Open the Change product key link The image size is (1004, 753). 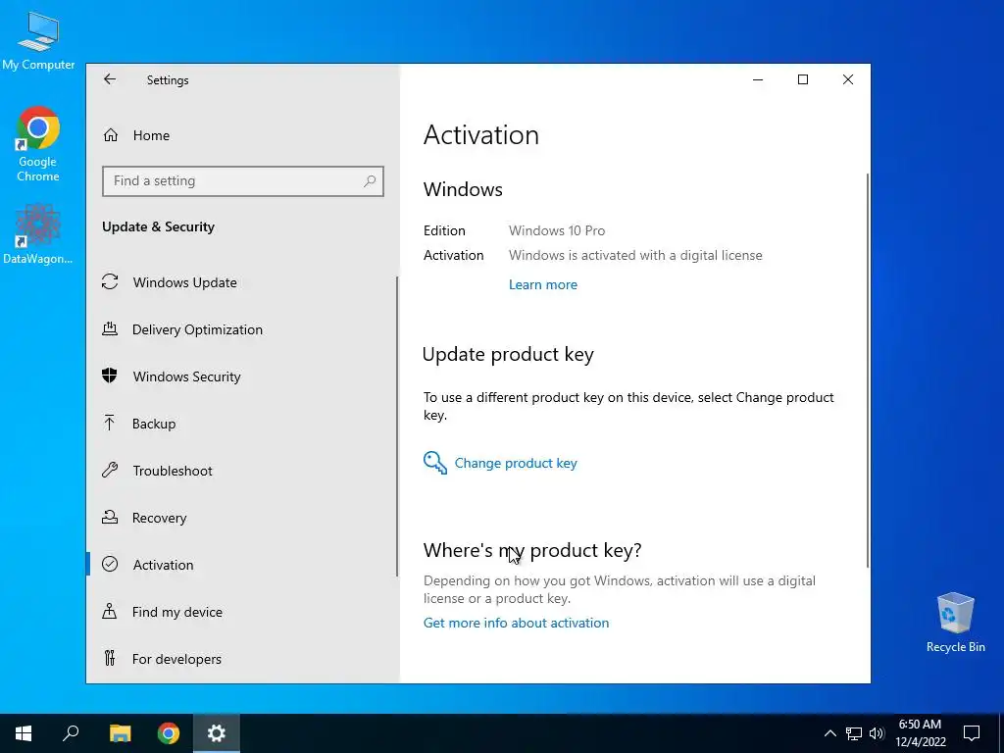tap(516, 463)
